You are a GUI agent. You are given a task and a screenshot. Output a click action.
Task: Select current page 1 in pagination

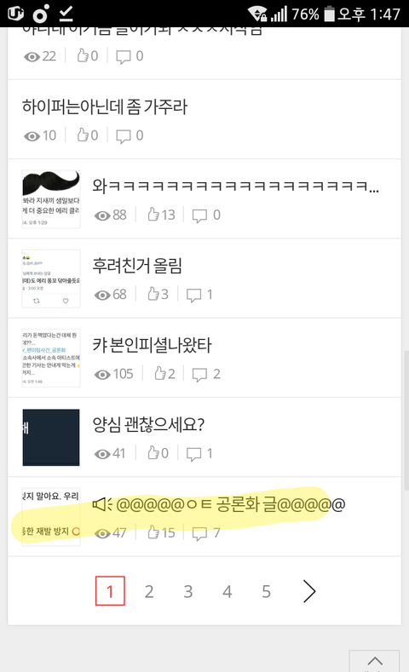coord(110,590)
